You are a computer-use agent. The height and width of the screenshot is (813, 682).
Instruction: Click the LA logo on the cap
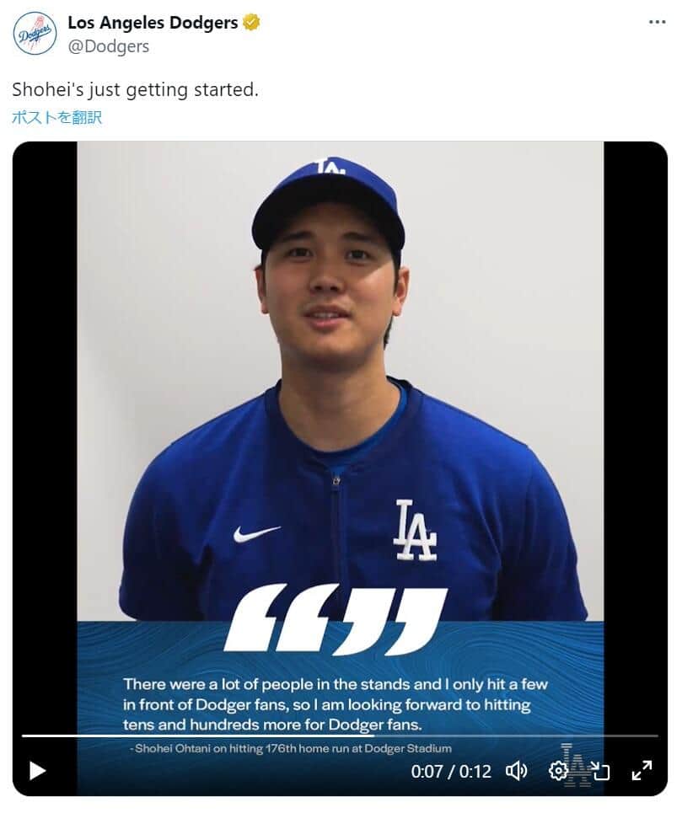330,167
